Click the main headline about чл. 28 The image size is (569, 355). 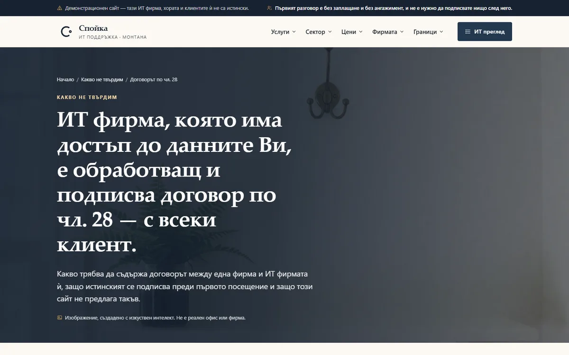pos(175,182)
